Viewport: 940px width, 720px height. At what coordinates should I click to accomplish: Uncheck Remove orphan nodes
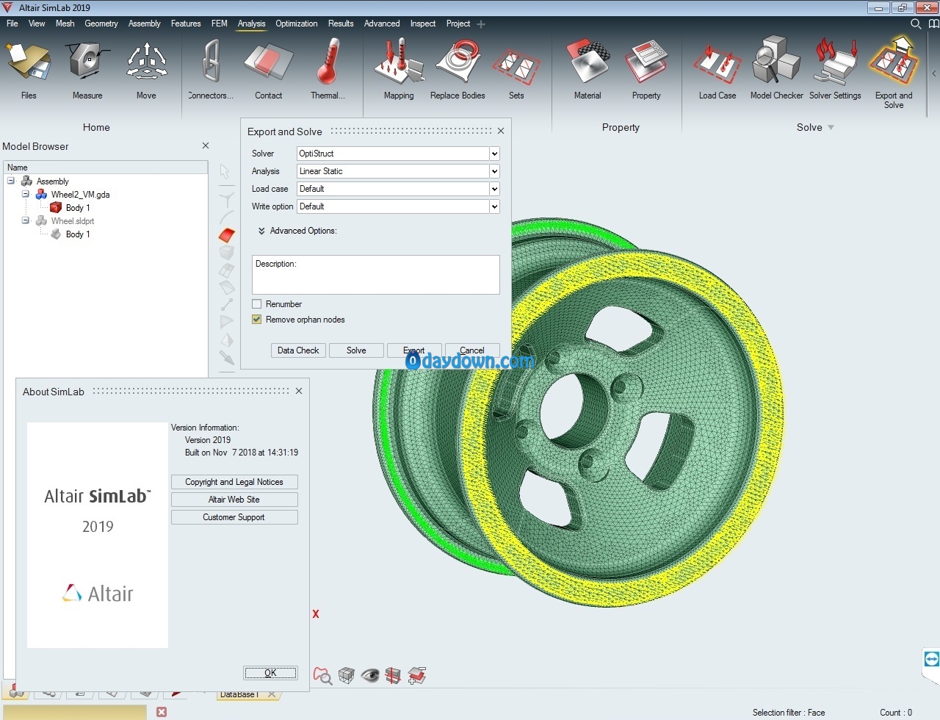[257, 320]
